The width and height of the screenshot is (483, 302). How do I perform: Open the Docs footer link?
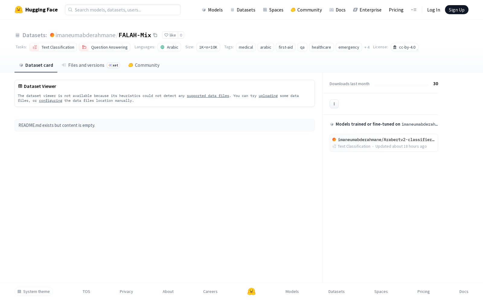point(464,291)
